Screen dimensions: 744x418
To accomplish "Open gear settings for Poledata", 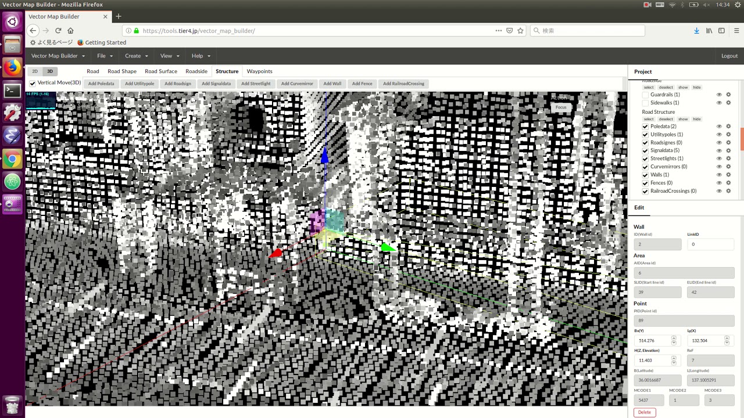I will point(728,127).
